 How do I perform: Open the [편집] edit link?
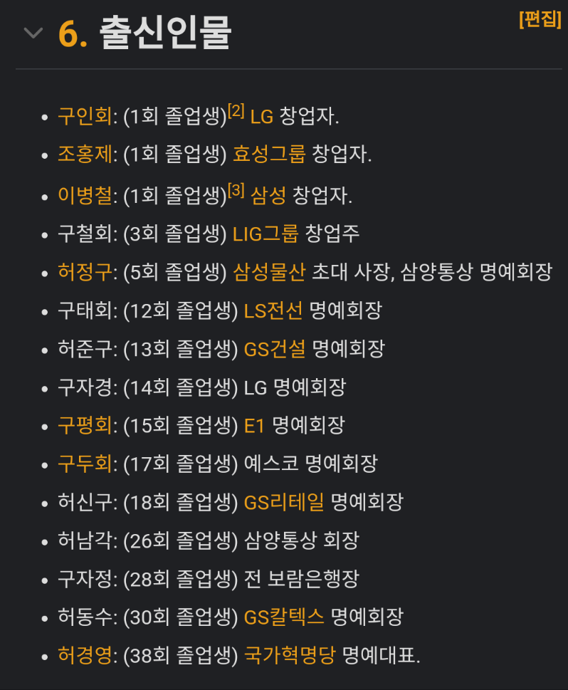pyautogui.click(x=540, y=19)
